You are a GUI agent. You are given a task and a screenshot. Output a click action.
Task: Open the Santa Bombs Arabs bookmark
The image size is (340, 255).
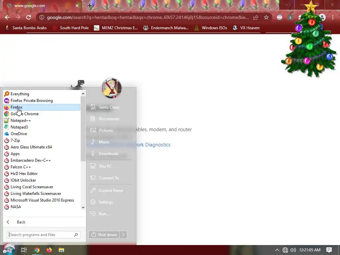coord(26,28)
